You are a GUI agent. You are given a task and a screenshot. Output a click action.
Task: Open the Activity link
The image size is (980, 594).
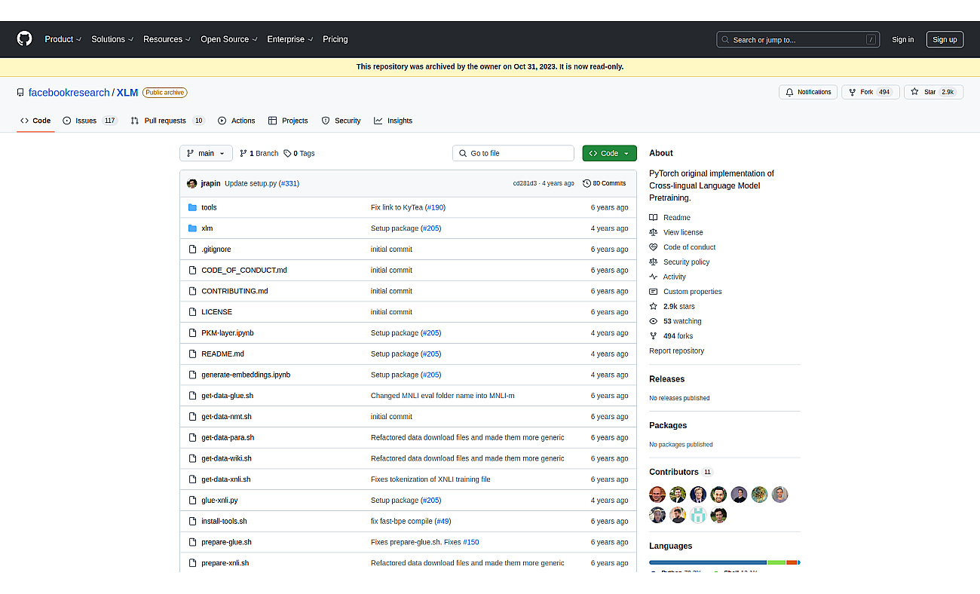667,277
